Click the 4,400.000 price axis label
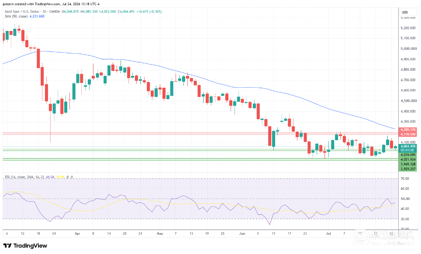 [408, 111]
